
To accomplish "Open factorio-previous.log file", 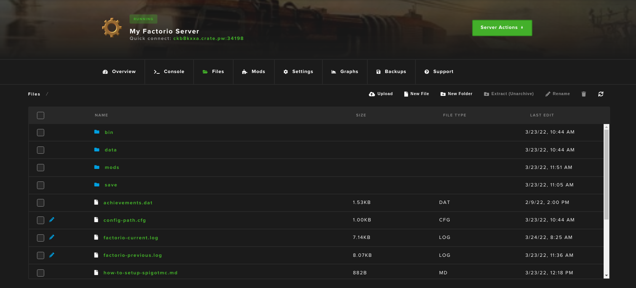I will pyautogui.click(x=133, y=255).
